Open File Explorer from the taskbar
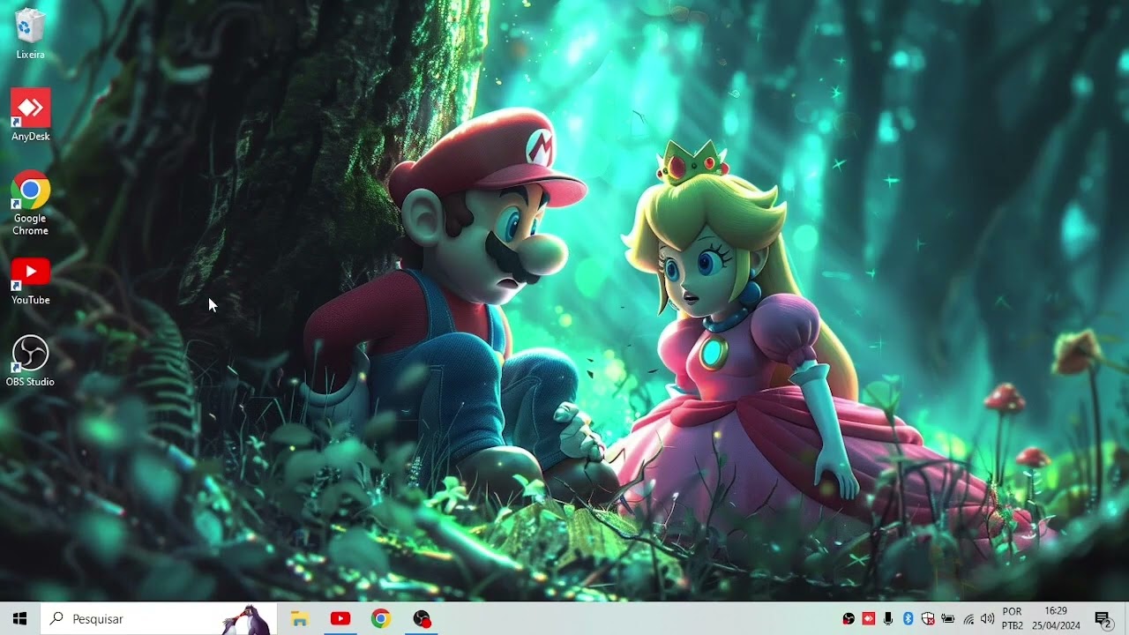 coord(300,619)
